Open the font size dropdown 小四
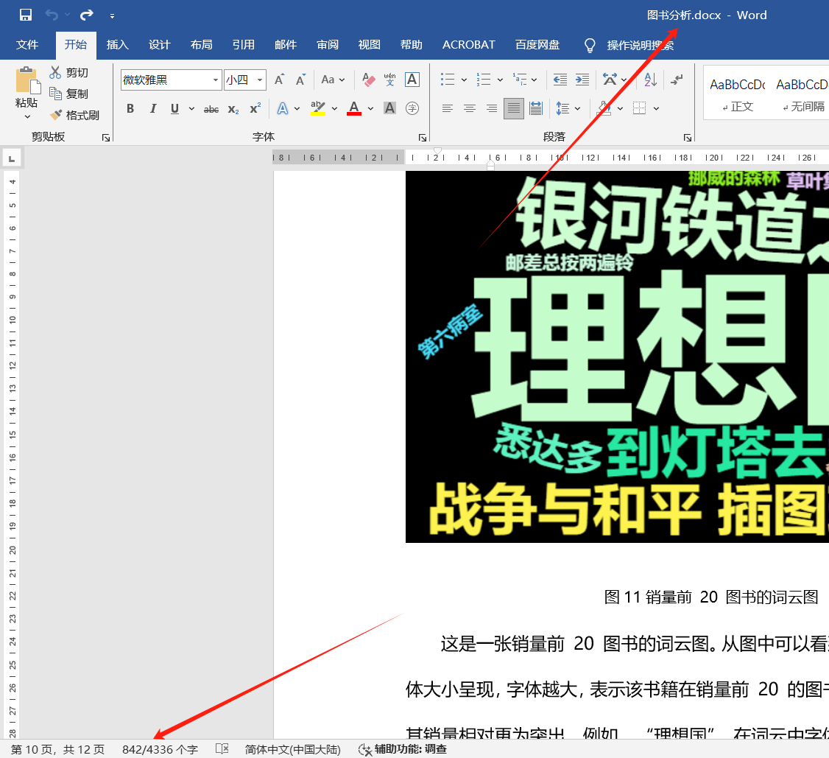 [261, 80]
